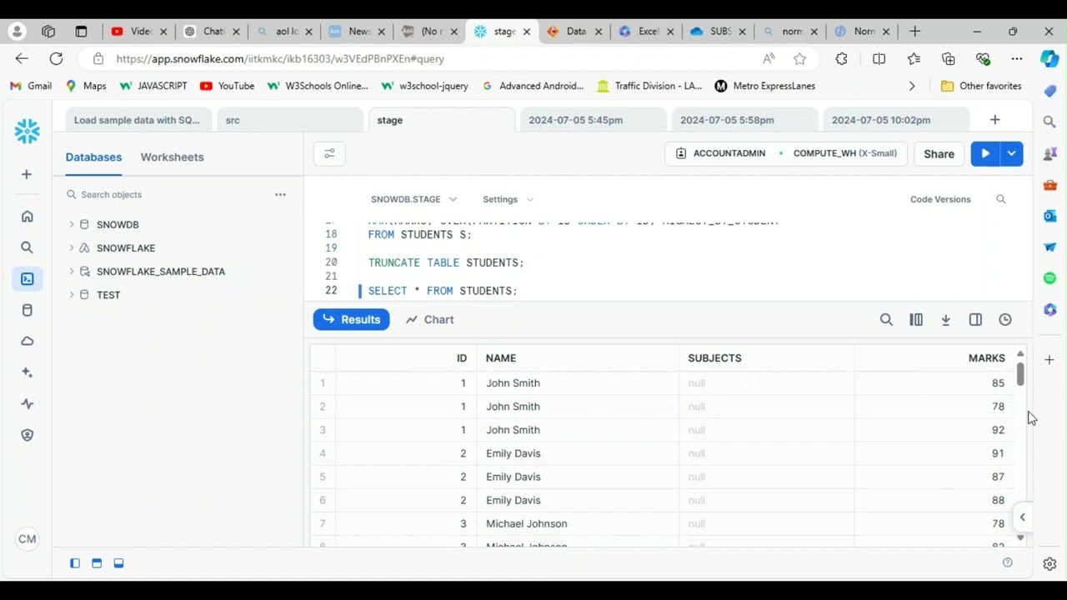
Task: Switch to the Worksheets tab
Action: (172, 157)
